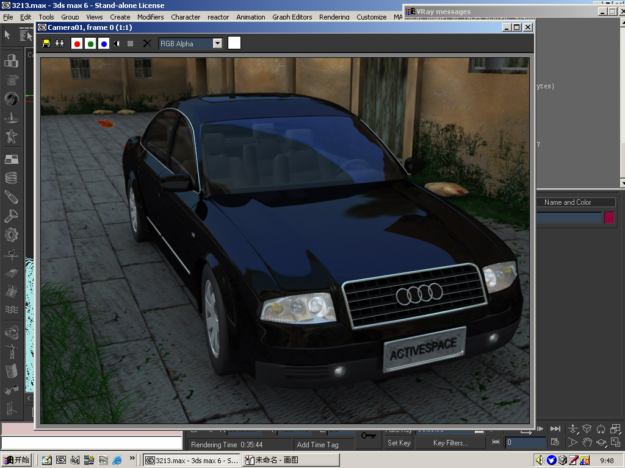This screenshot has height=468, width=625.
Task: Select the arrow Select Object tool
Action: [x=7, y=35]
